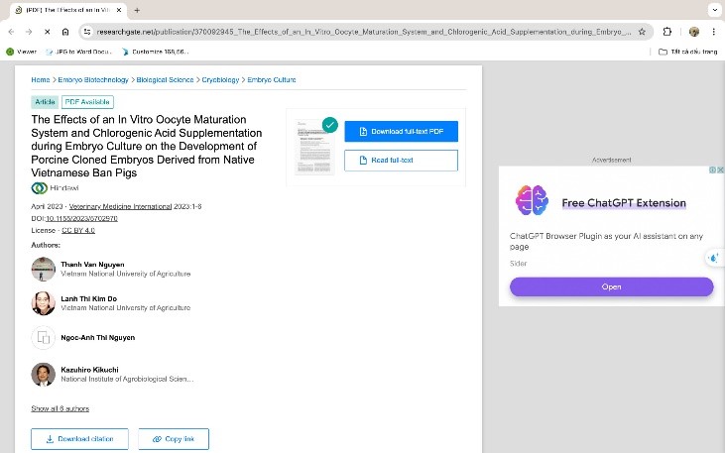Click the Download full-text PDF button

[401, 131]
